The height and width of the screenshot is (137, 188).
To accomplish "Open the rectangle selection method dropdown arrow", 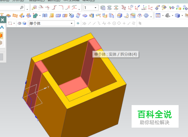I will (14, 23).
